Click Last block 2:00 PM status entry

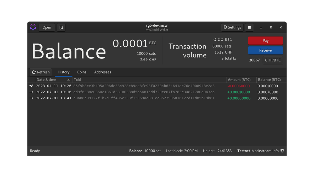(x=182, y=151)
